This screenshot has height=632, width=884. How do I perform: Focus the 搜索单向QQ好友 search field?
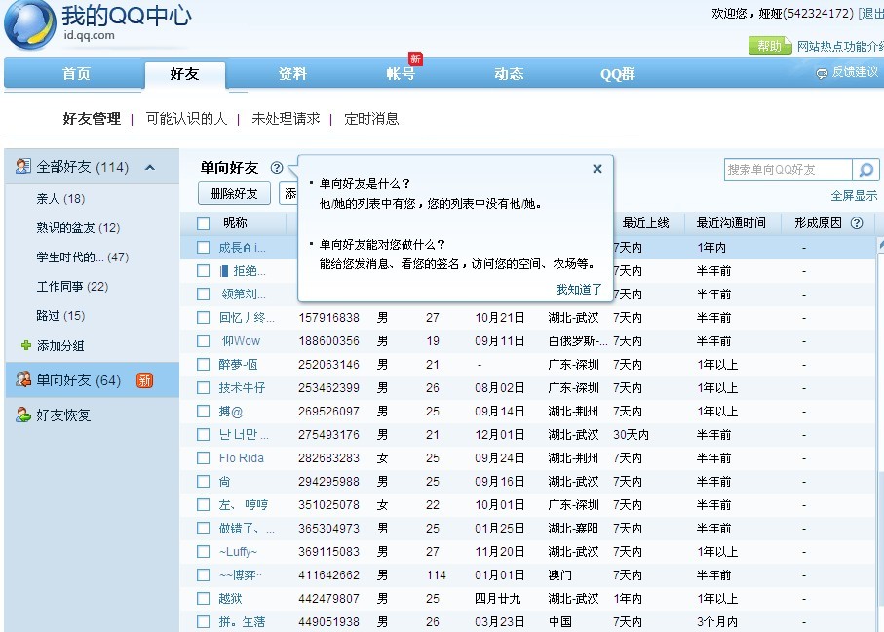tap(788, 170)
